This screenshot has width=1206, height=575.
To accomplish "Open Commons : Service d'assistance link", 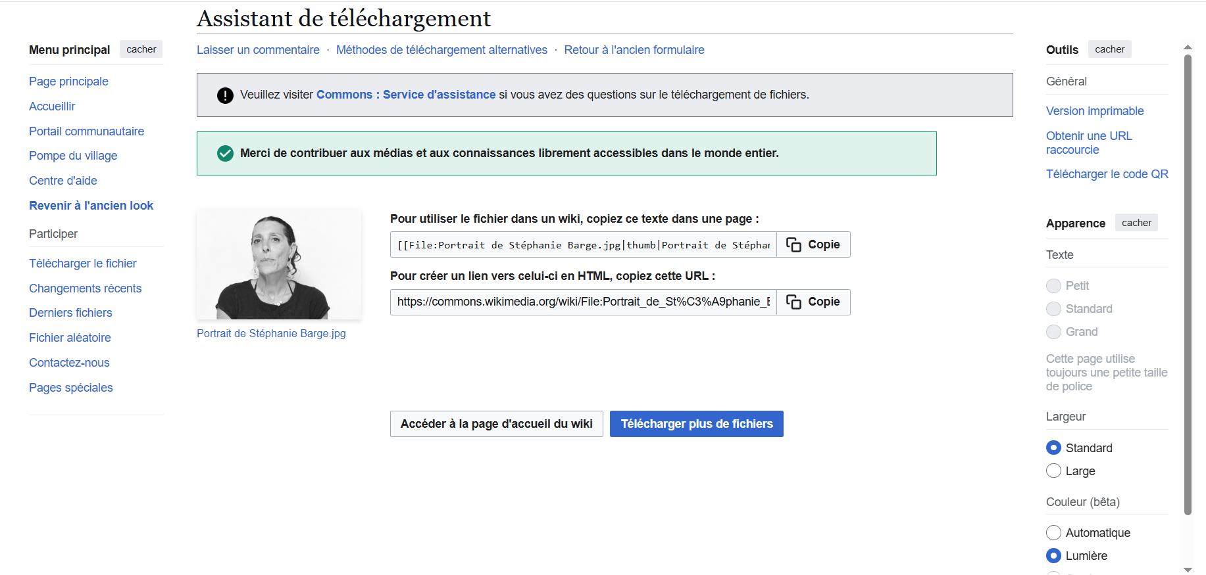I will coord(406,94).
